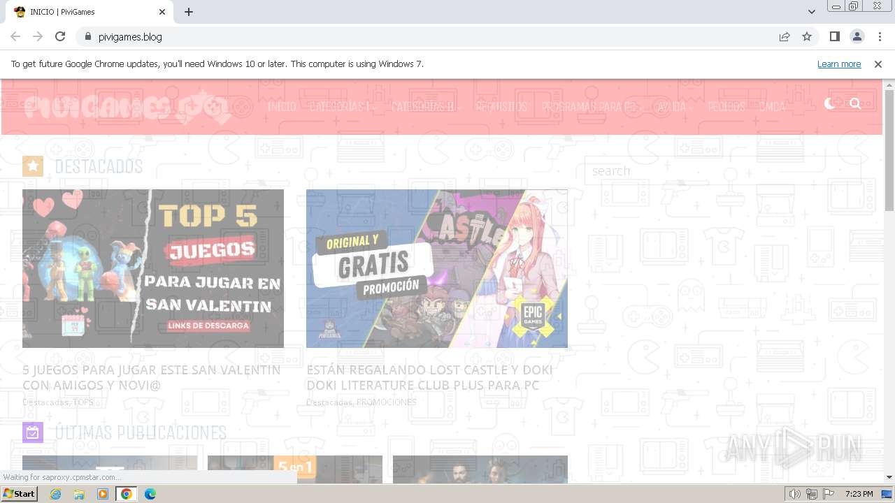
Task: Open 'ESTÁN REGALANDO LOST CASTLE' article link
Action: point(429,377)
